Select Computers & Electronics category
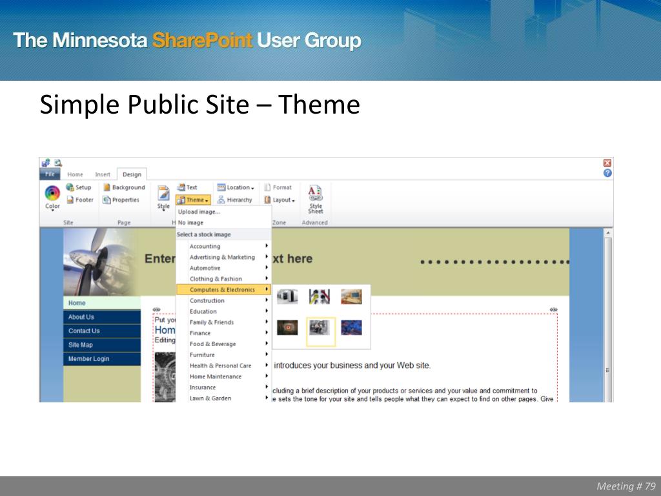 click(x=223, y=290)
